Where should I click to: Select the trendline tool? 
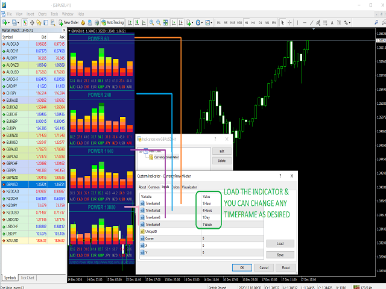(311, 23)
